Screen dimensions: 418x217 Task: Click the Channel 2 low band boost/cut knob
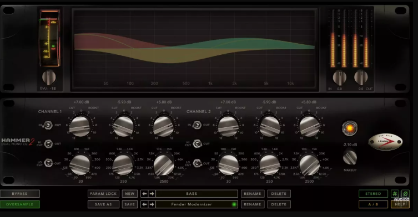point(228,126)
